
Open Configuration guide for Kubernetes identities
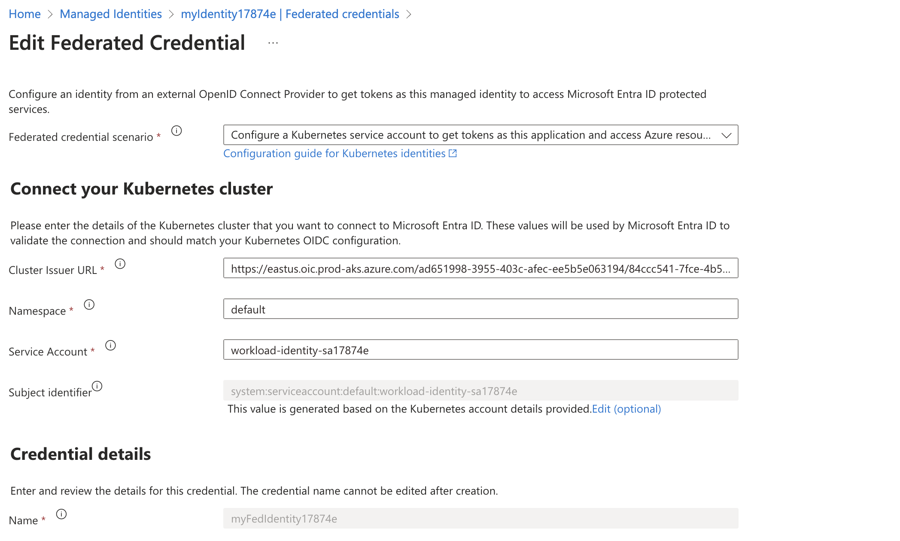(334, 153)
